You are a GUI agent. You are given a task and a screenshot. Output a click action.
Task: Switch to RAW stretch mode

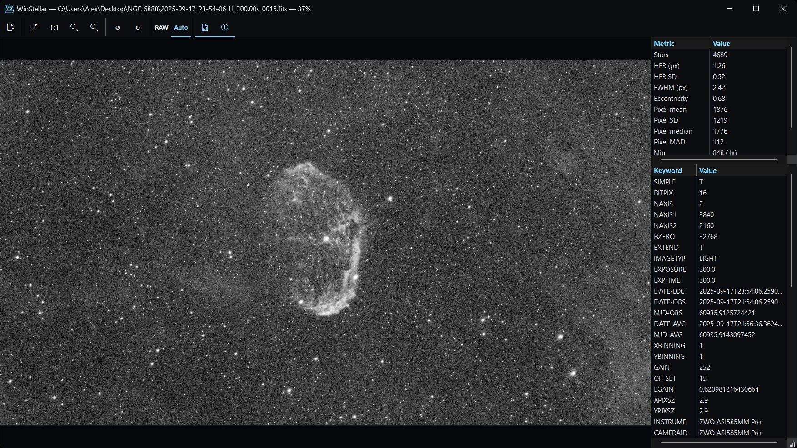(161, 27)
